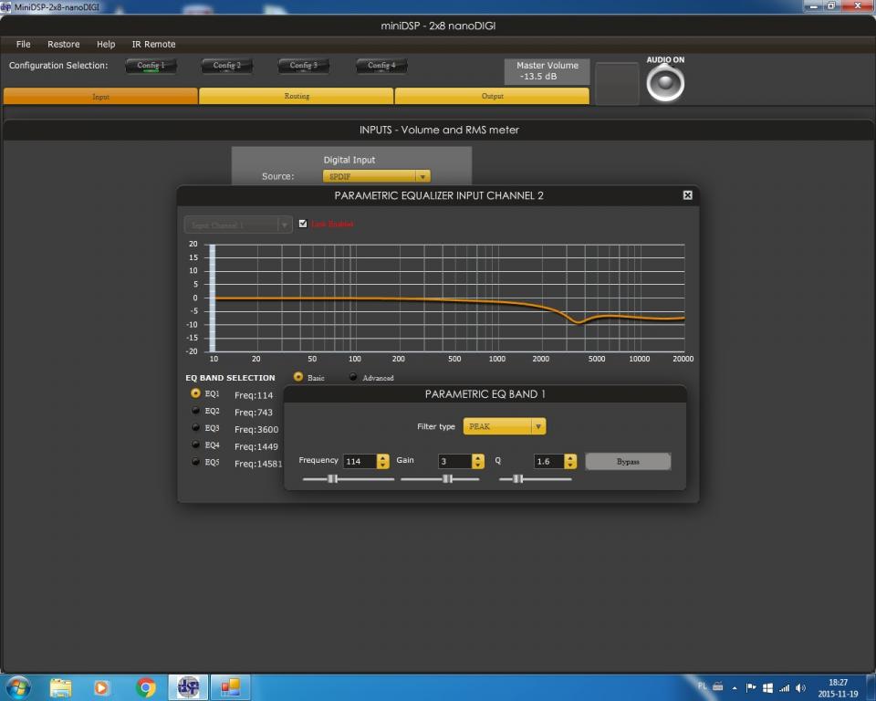The image size is (876, 701).
Task: Click the Gain slider handle
Action: point(447,479)
